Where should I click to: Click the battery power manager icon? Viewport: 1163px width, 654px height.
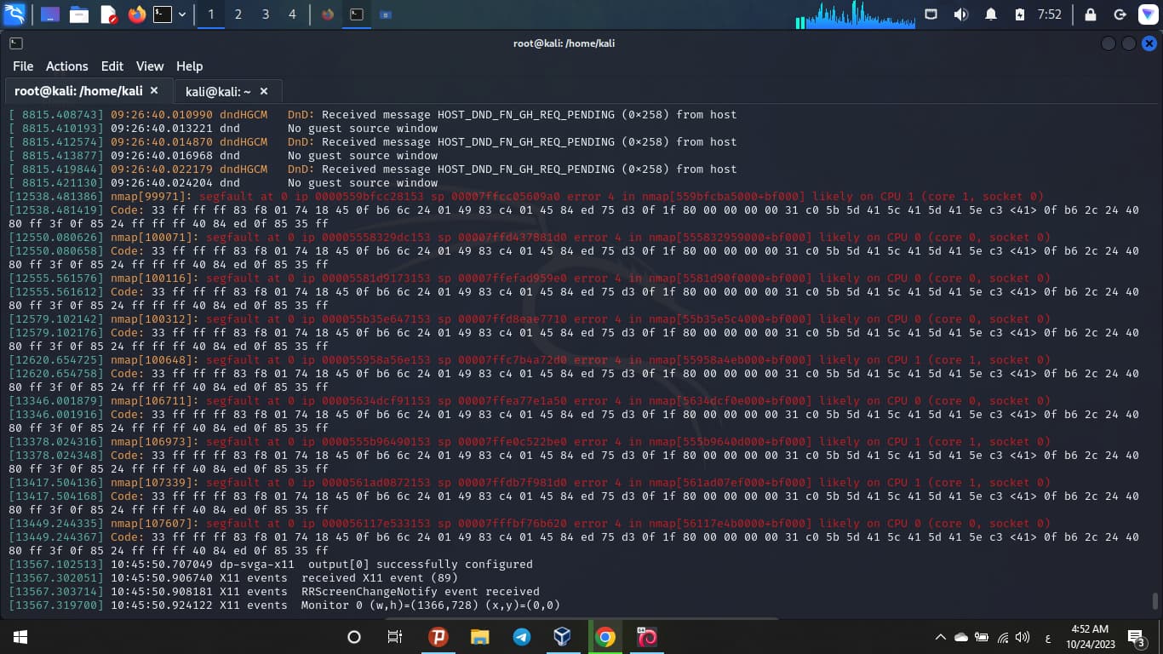pyautogui.click(x=1020, y=14)
